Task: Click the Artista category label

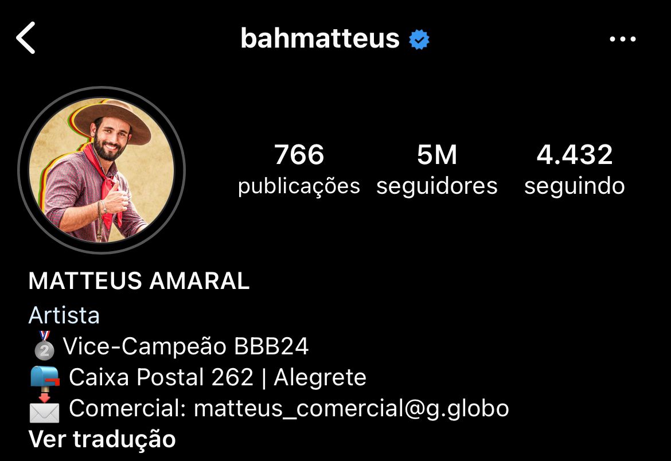Action: 64,315
